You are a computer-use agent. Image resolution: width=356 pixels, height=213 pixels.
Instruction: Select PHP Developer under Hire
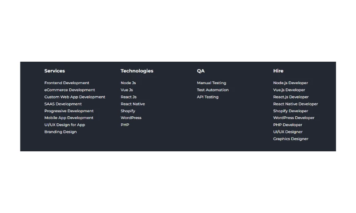tap(287, 125)
